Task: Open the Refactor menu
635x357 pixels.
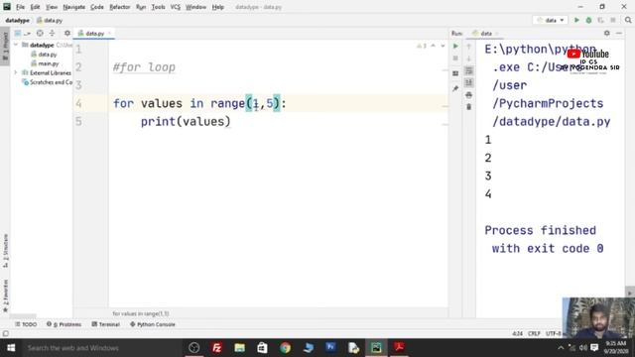Action: [x=120, y=7]
